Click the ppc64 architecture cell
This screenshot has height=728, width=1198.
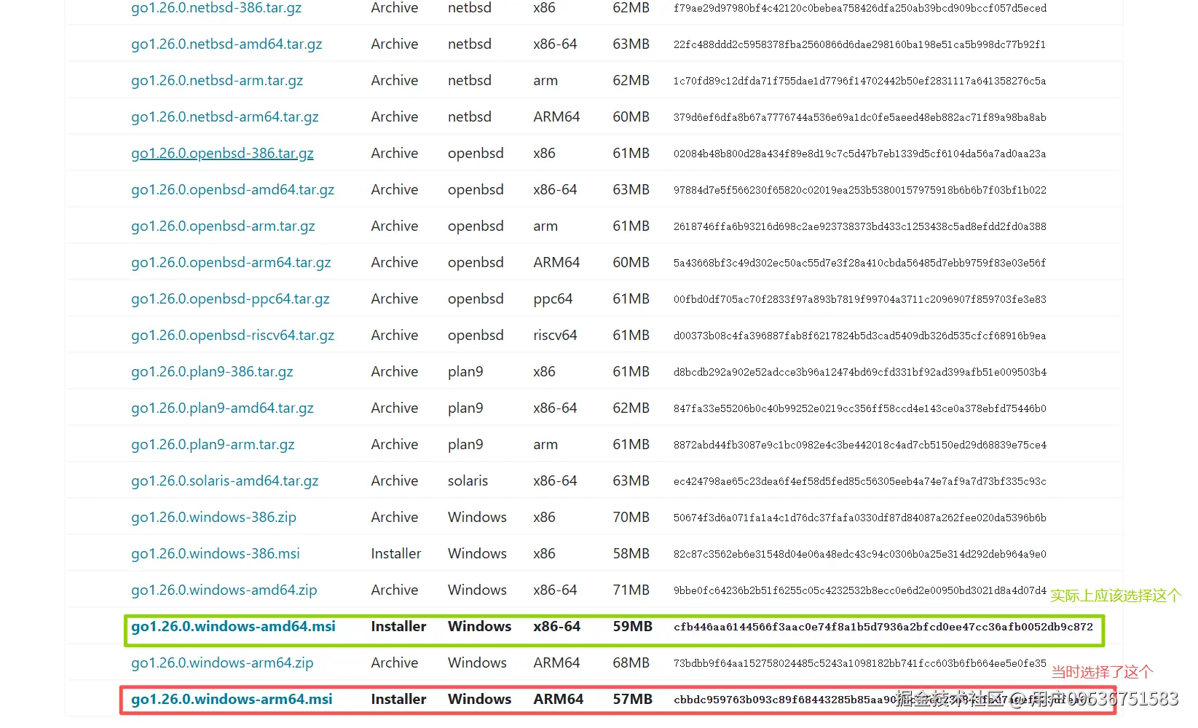pos(553,299)
